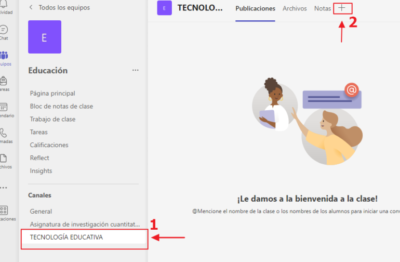Click the '@Mencione el nombre de la clase' text
The width and height of the screenshot is (400, 262).
point(296,212)
